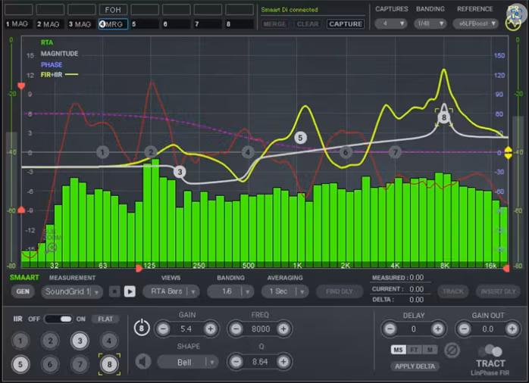Enable IIR band 2 button
529x383 pixels.
pos(50,341)
